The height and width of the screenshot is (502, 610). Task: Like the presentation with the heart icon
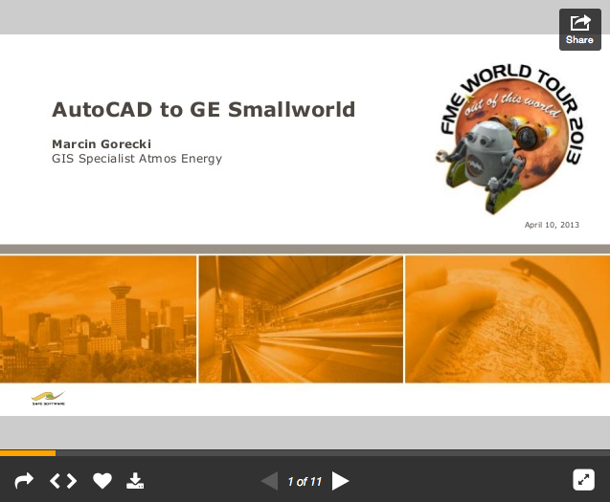click(102, 481)
